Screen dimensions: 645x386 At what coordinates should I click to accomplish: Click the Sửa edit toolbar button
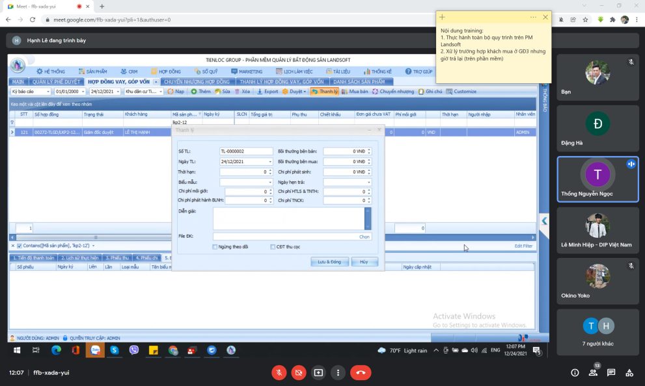223,91
